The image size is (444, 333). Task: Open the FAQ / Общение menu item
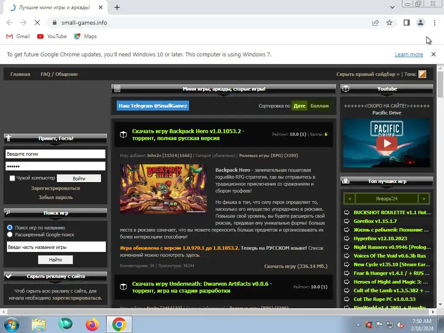(59, 74)
